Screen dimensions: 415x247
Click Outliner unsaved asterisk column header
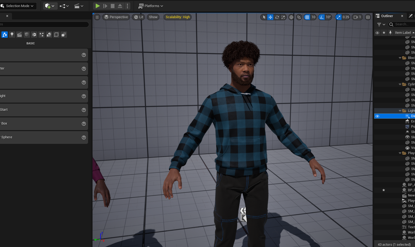point(384,33)
